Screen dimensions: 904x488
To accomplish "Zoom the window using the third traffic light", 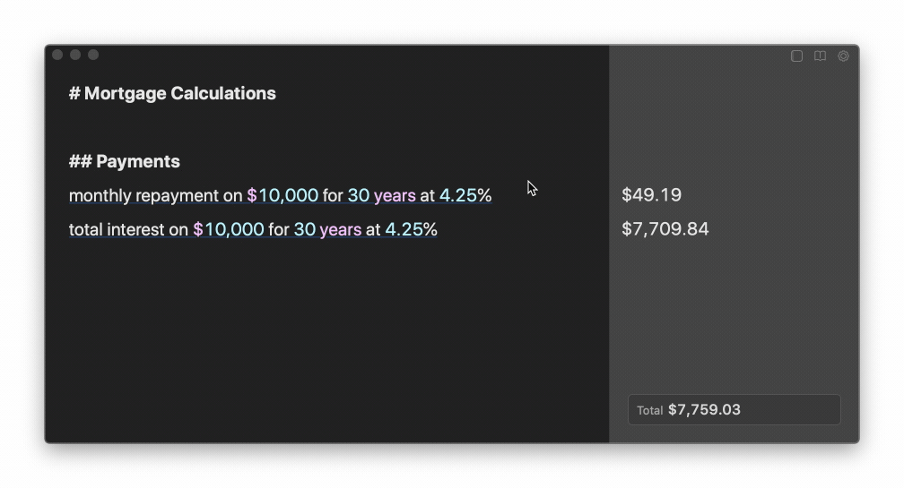I will coord(93,55).
